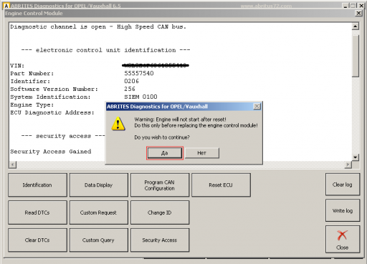Maximize the ABRITES main window
The height and width of the screenshot is (264, 367).
tap(353, 6)
